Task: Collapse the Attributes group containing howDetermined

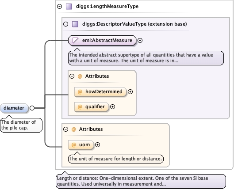Action: point(72,76)
